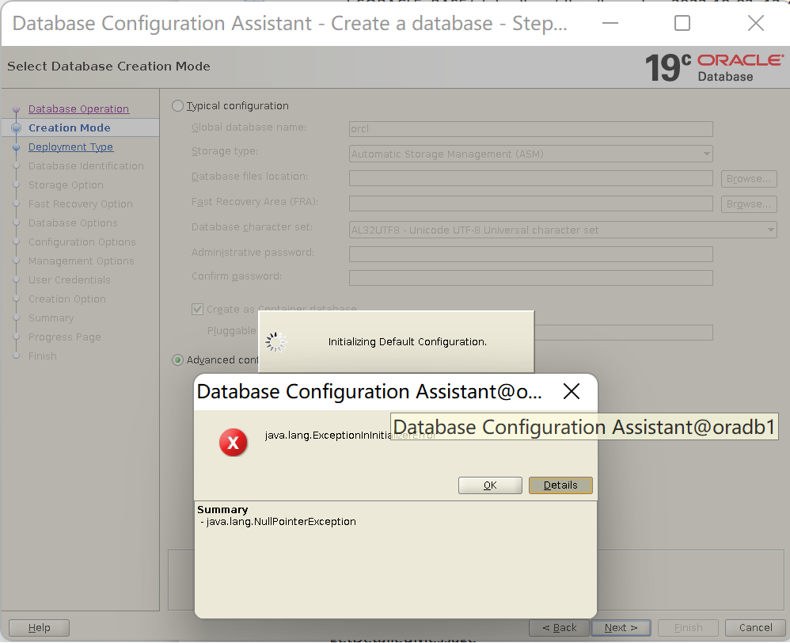Select Advanced configuration radio button
The width and height of the screenshot is (790, 643).
(x=177, y=360)
